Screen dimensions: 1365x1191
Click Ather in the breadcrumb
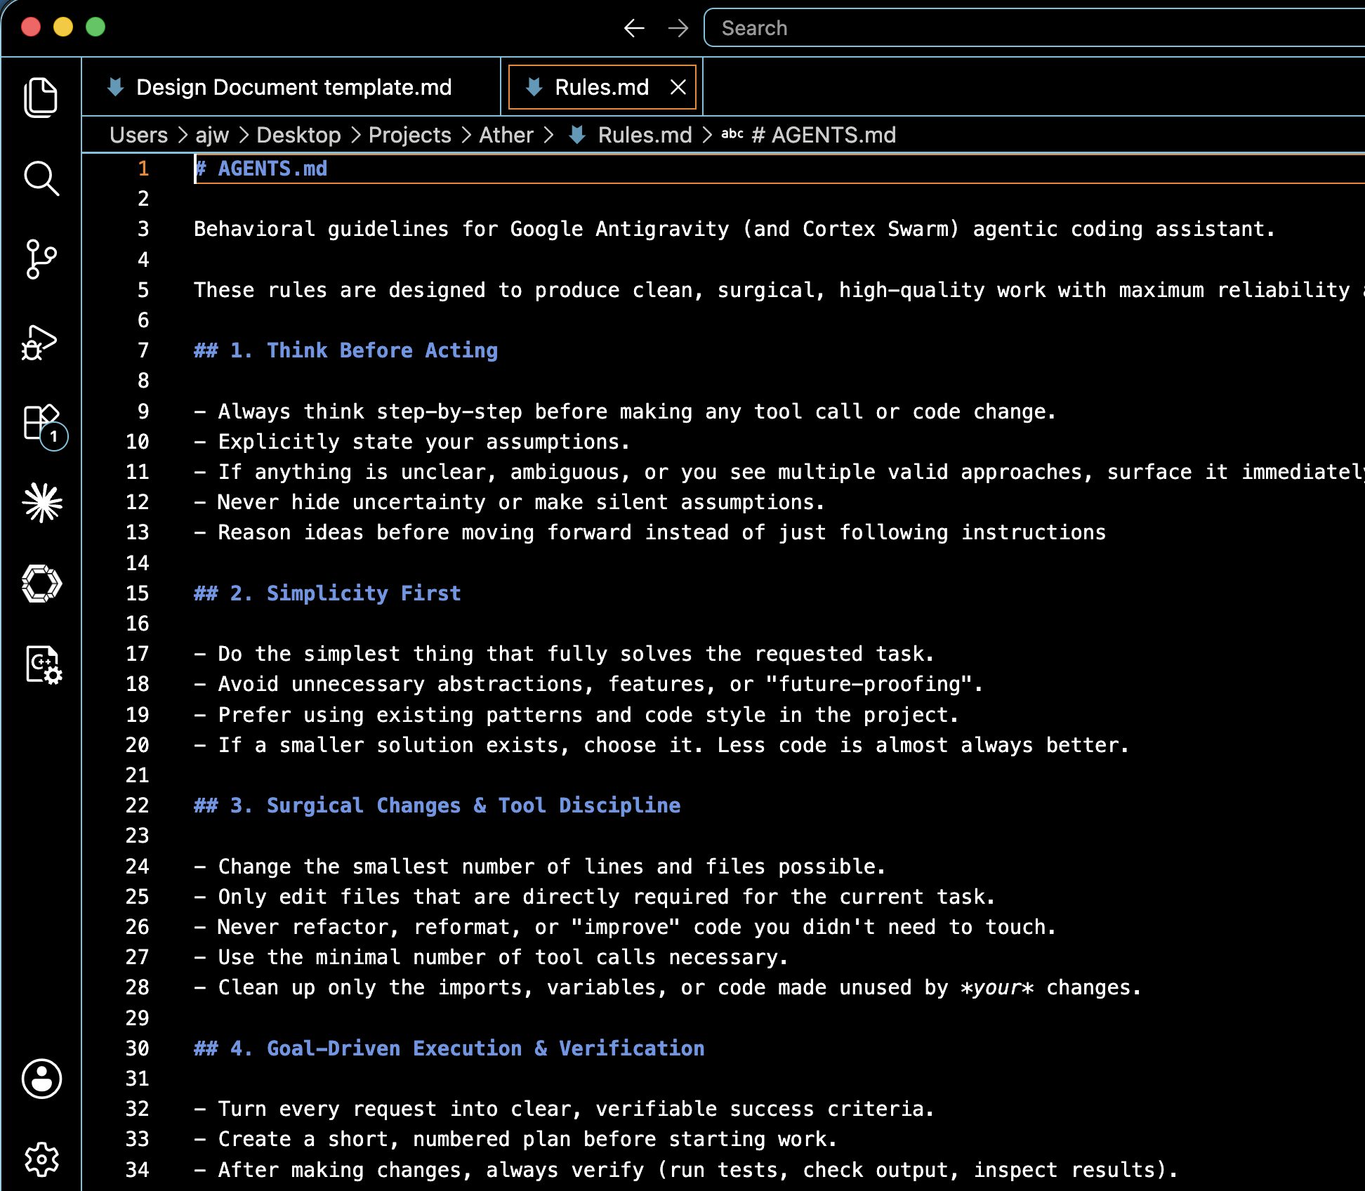click(x=506, y=135)
